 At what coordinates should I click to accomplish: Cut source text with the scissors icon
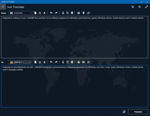[63, 13]
